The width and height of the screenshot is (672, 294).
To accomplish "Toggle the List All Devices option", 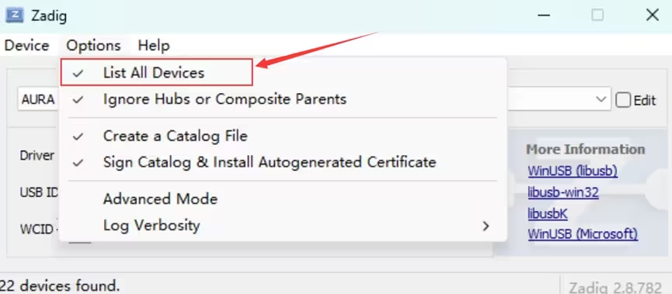I will [283, 73].
